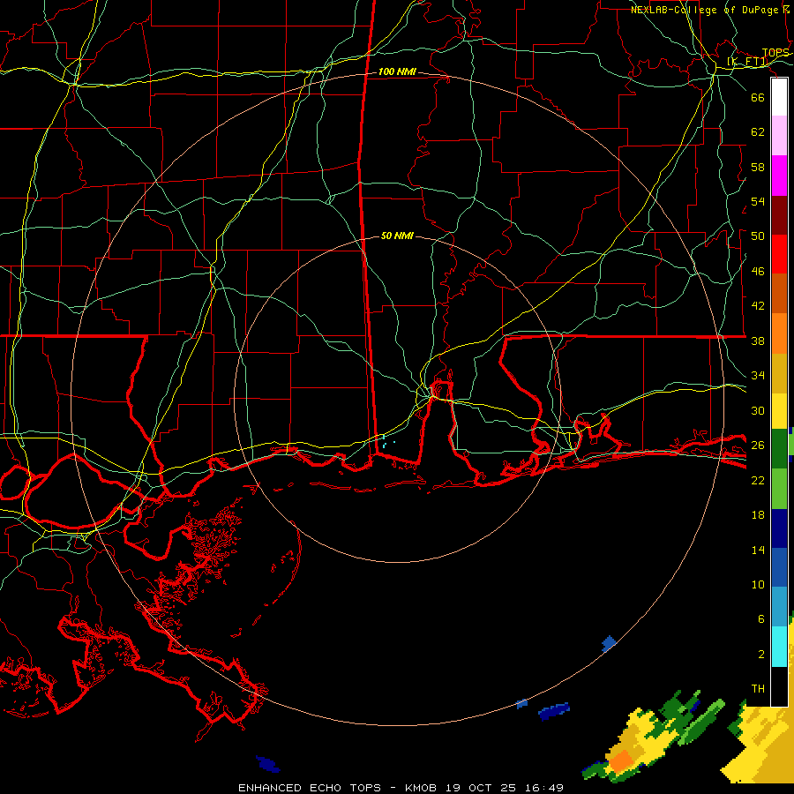The height and width of the screenshot is (794, 794).
Task: Click the legend value '30'
Action: click(758, 410)
